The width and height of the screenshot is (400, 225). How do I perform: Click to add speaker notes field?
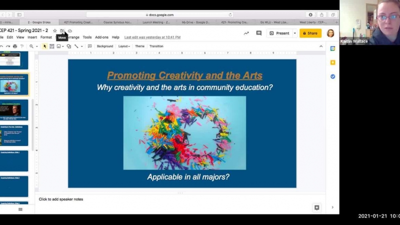coord(61,199)
